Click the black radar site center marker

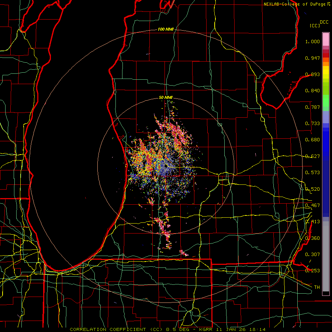166,166
